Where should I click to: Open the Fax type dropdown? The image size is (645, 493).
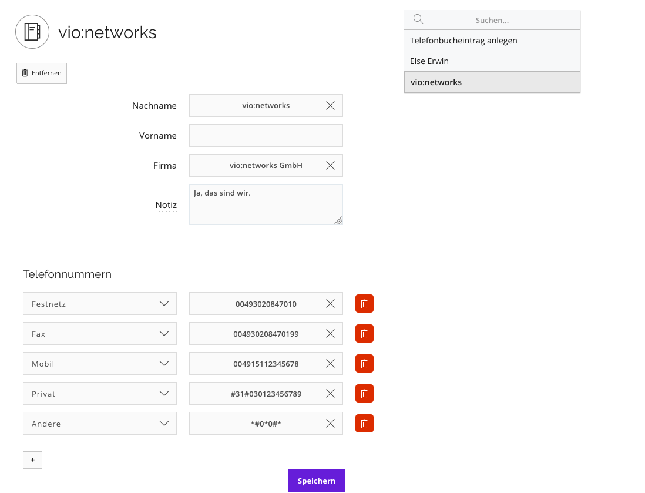100,334
